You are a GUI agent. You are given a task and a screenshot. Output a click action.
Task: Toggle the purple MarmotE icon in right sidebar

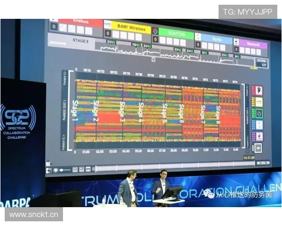tap(258, 136)
